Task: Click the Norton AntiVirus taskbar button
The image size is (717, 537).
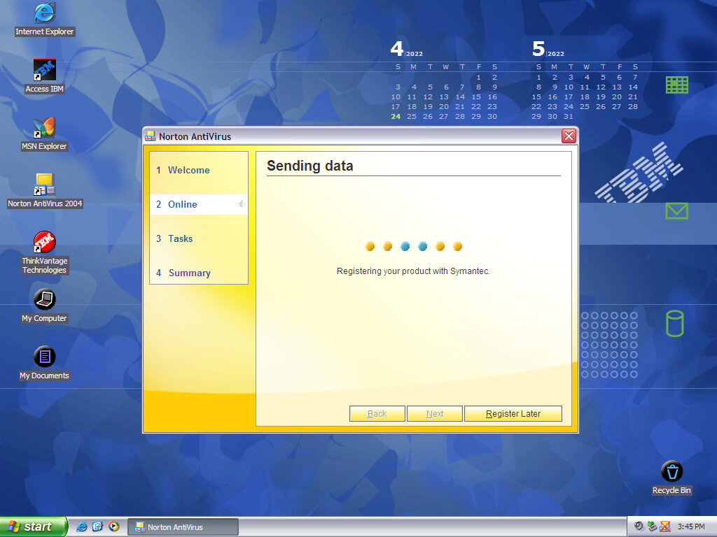Action: [x=183, y=527]
